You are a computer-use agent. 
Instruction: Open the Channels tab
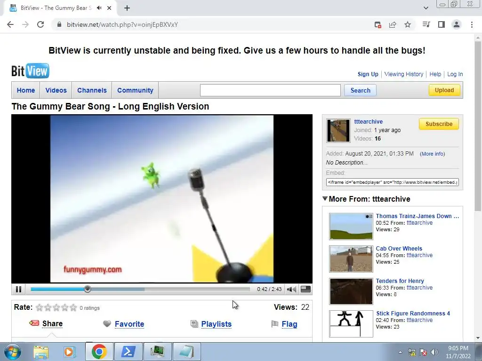coord(92,90)
